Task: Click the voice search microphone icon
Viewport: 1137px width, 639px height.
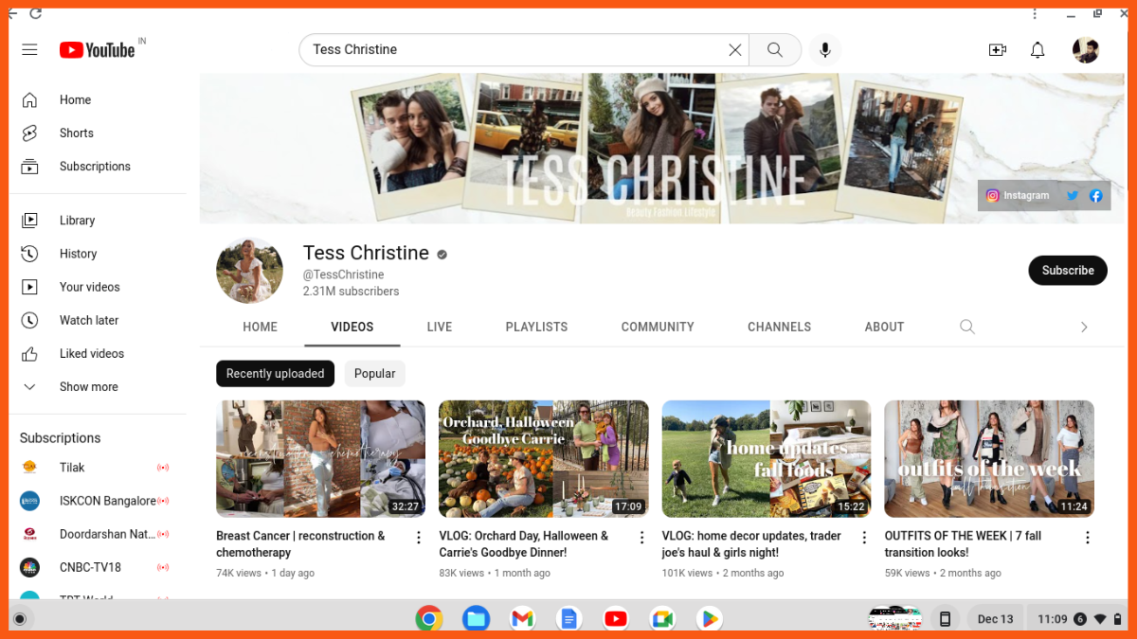Action: coord(825,50)
